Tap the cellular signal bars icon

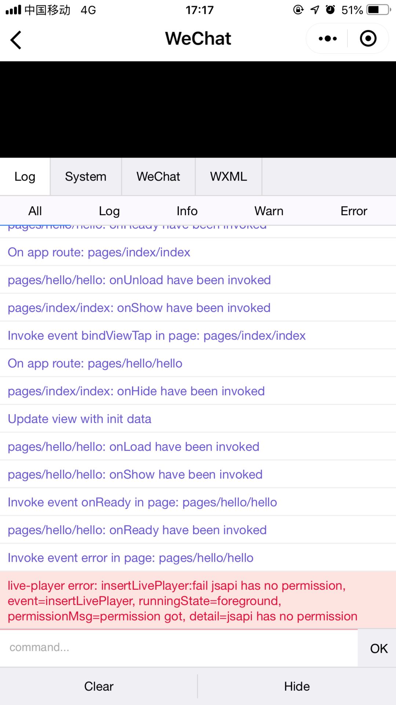click(x=13, y=10)
